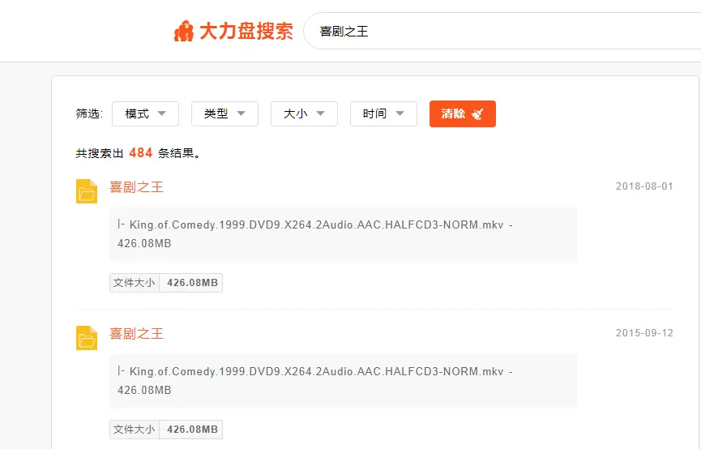701x449 pixels.
Task: Open the 模式 filter dropdown
Action: 145,114
